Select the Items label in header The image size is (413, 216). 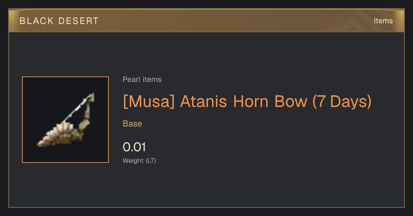pyautogui.click(x=383, y=21)
